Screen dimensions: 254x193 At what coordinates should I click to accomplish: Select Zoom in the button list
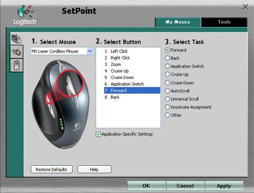point(132,64)
